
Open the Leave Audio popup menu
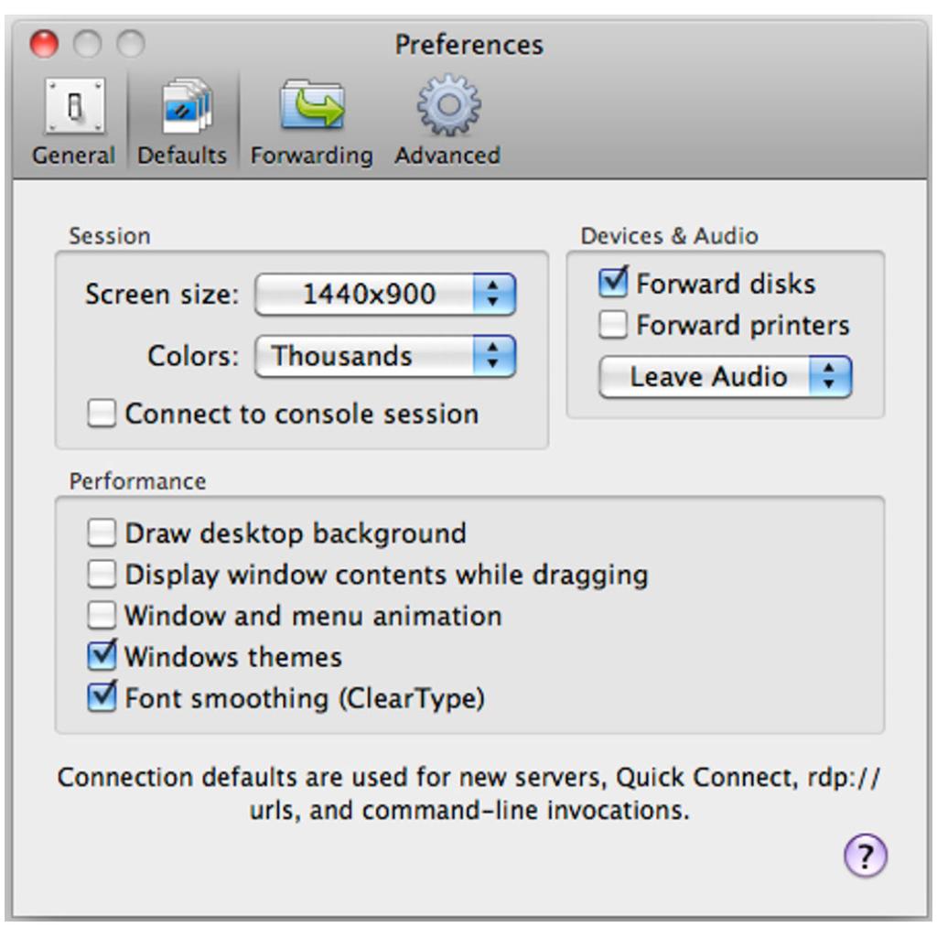tap(725, 377)
